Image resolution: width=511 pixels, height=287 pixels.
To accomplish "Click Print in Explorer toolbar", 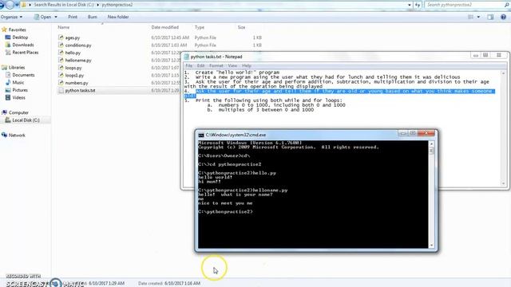I will (73, 17).
